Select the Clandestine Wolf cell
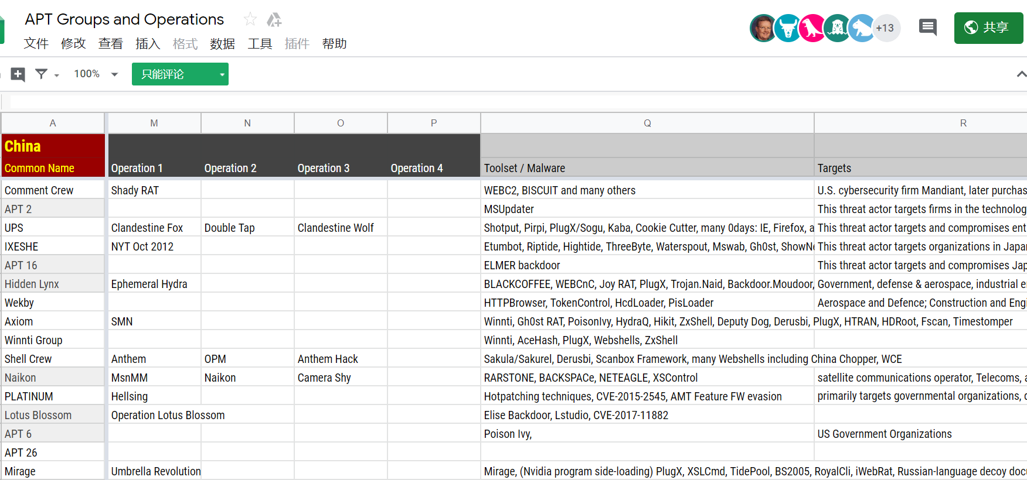The image size is (1027, 480). [x=341, y=228]
